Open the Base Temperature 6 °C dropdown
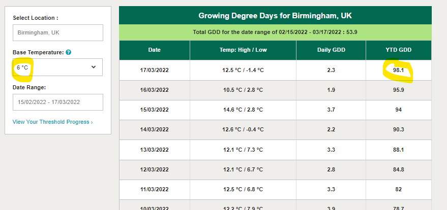This screenshot has width=447, height=210. (x=57, y=67)
